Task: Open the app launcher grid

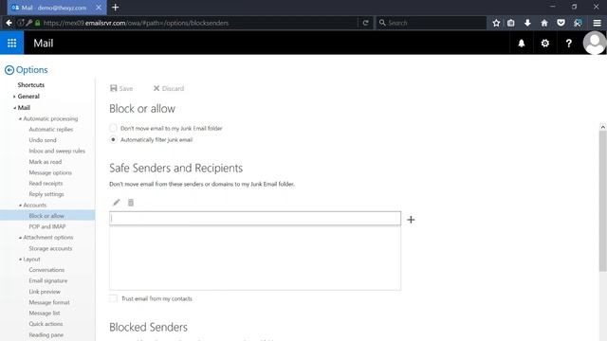Action: tap(11, 43)
